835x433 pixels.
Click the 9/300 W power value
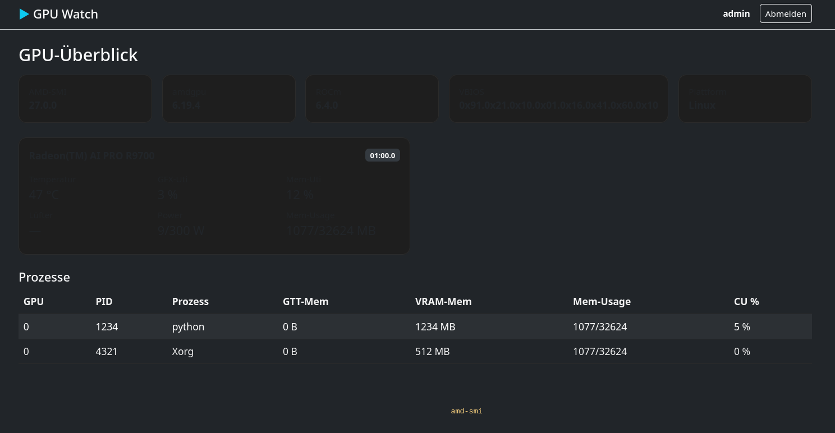pos(181,231)
